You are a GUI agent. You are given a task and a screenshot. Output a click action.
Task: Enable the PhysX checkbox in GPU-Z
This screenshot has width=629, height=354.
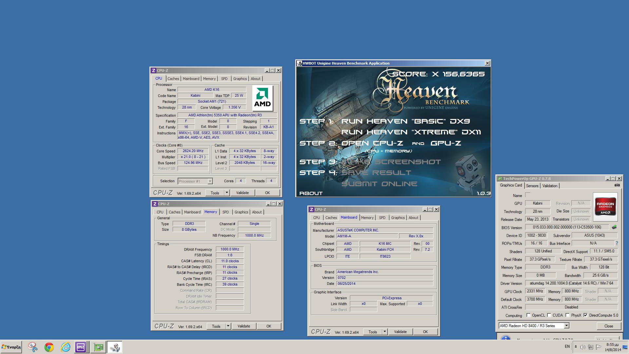click(x=567, y=315)
